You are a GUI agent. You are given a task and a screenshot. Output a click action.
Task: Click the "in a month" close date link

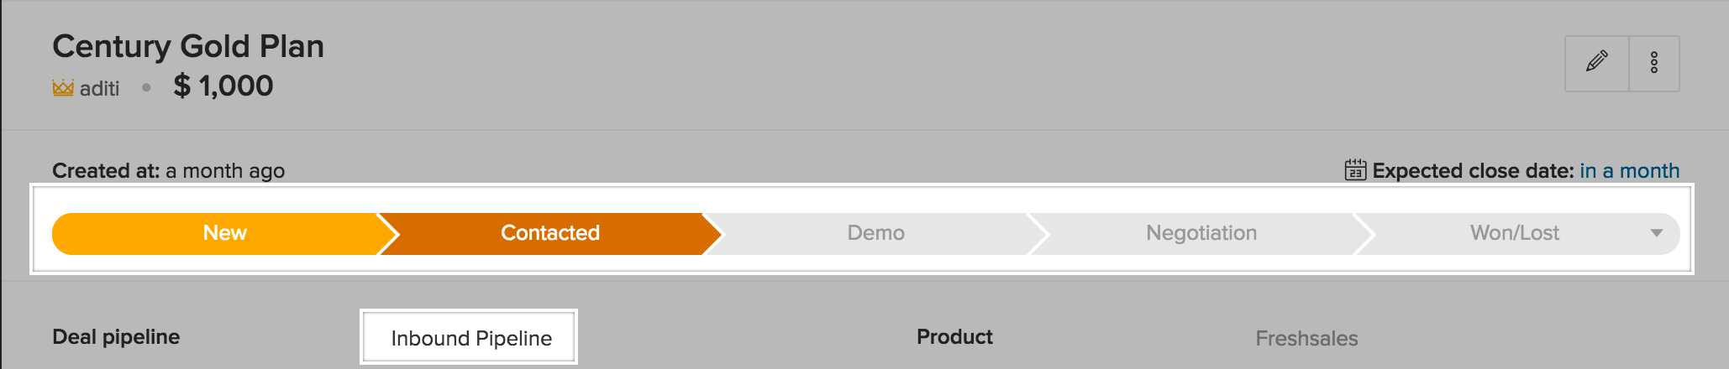click(1629, 171)
